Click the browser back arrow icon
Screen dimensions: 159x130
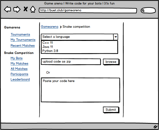[x=8, y=10]
